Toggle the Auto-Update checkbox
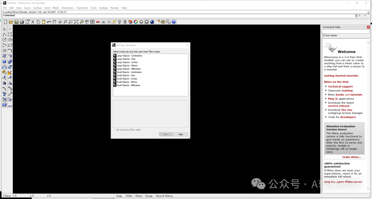 click(323, 35)
